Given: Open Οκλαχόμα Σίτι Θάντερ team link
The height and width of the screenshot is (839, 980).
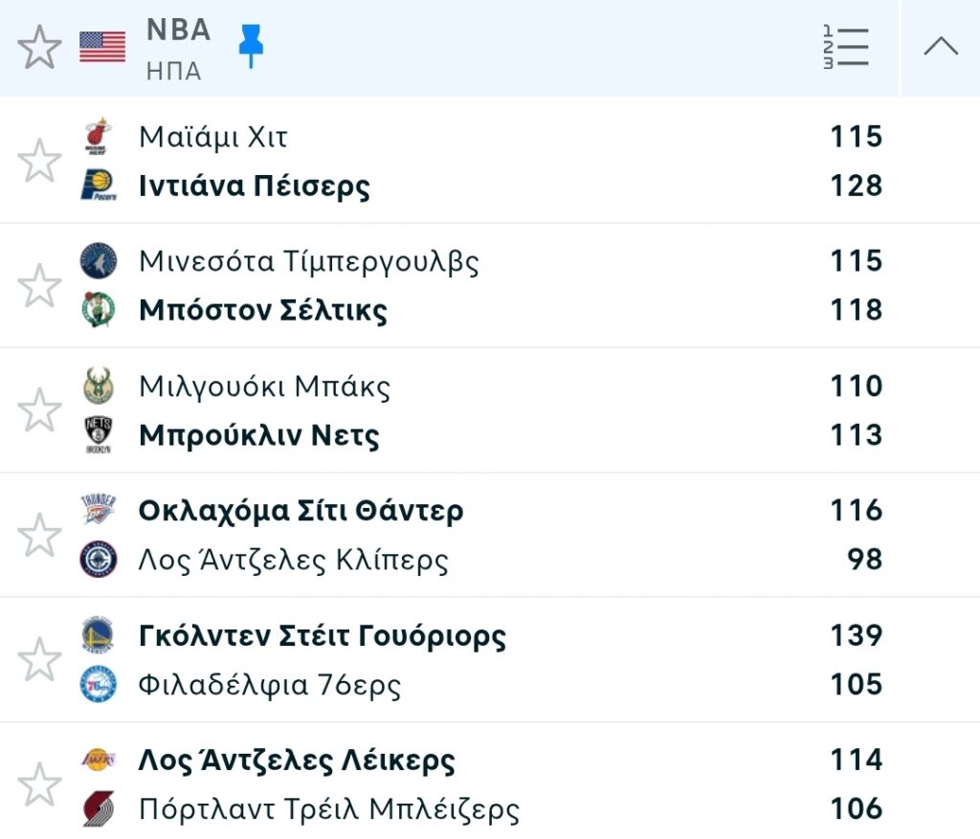Looking at the screenshot, I should click(x=301, y=511).
